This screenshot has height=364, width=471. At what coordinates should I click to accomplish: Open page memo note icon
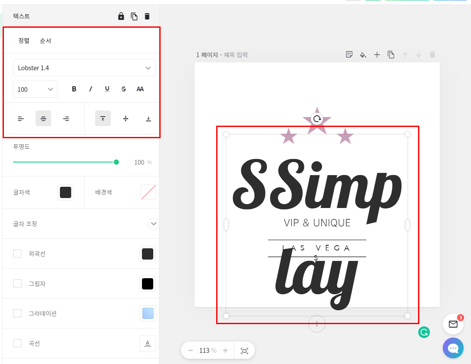pos(349,55)
